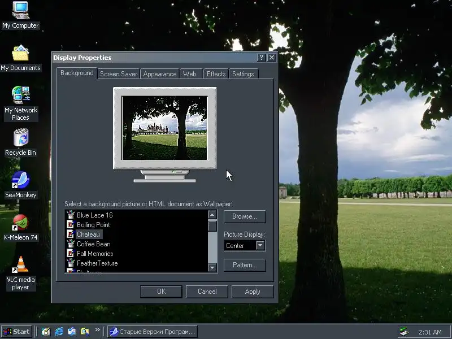Click the system tray network icon
The image size is (452, 339).
tap(405, 332)
